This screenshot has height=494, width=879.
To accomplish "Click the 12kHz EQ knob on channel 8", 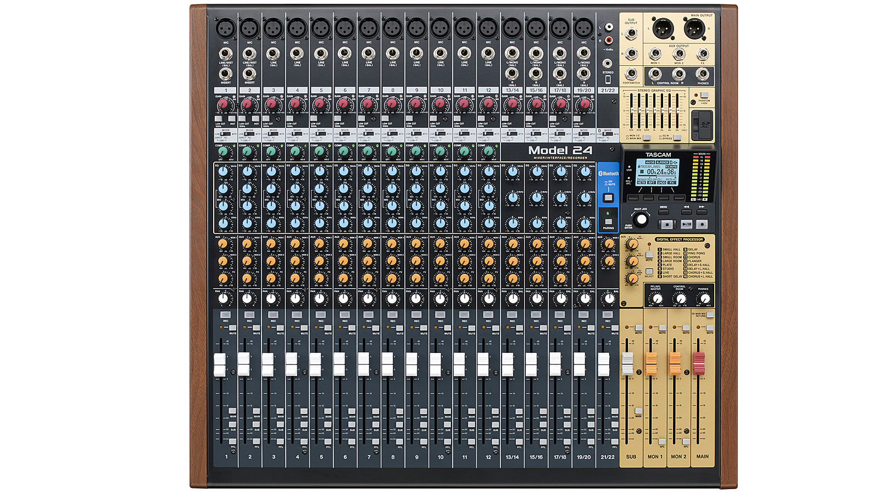I will pos(391,172).
